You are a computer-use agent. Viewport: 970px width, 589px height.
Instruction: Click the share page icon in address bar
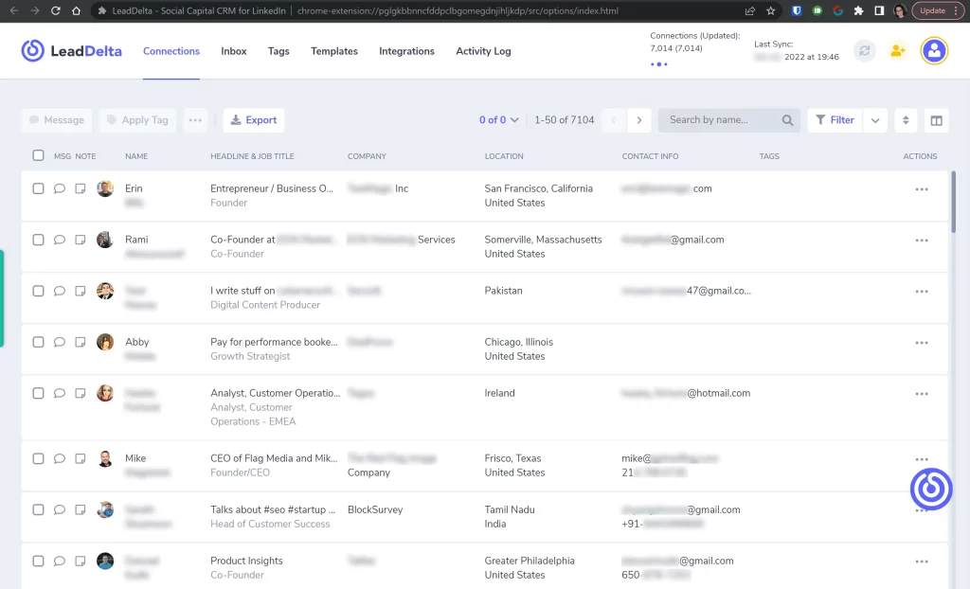(x=750, y=10)
